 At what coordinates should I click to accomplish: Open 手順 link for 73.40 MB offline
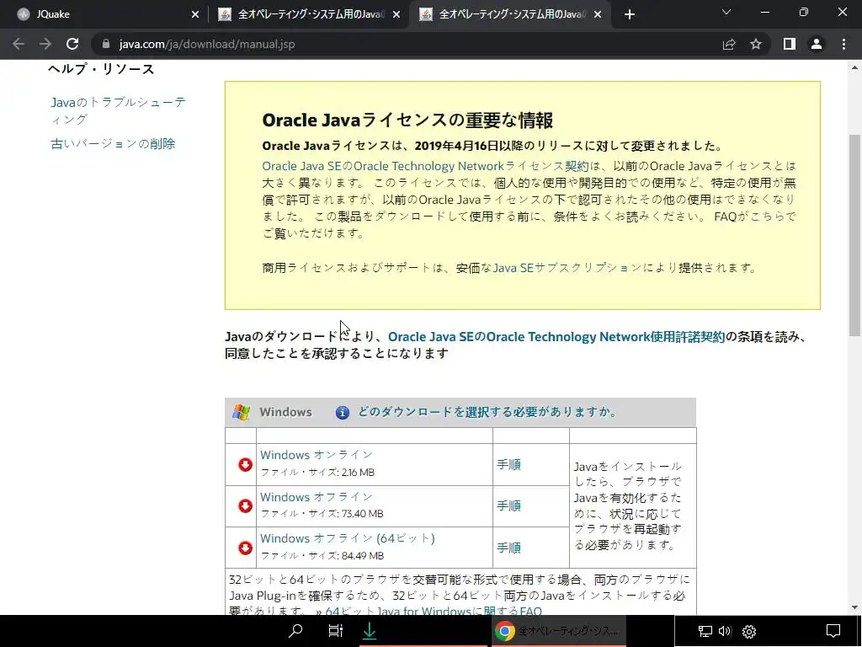pos(508,505)
